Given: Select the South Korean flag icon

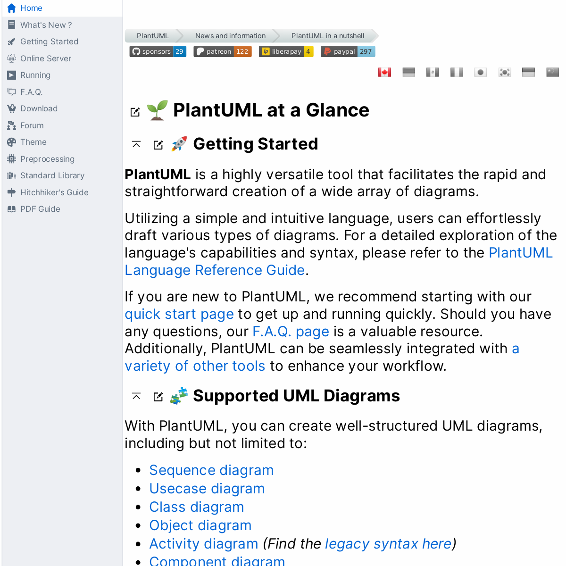Looking at the screenshot, I should pyautogui.click(x=505, y=72).
